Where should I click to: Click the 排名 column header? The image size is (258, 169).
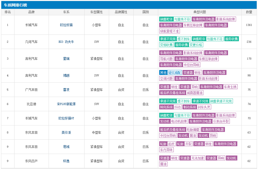tap(8, 12)
